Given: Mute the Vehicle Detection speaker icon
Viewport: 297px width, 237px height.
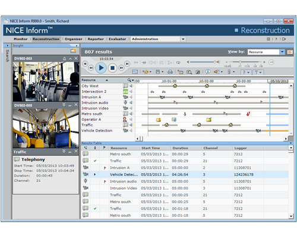Looking at the screenshot, I should (x=131, y=130).
